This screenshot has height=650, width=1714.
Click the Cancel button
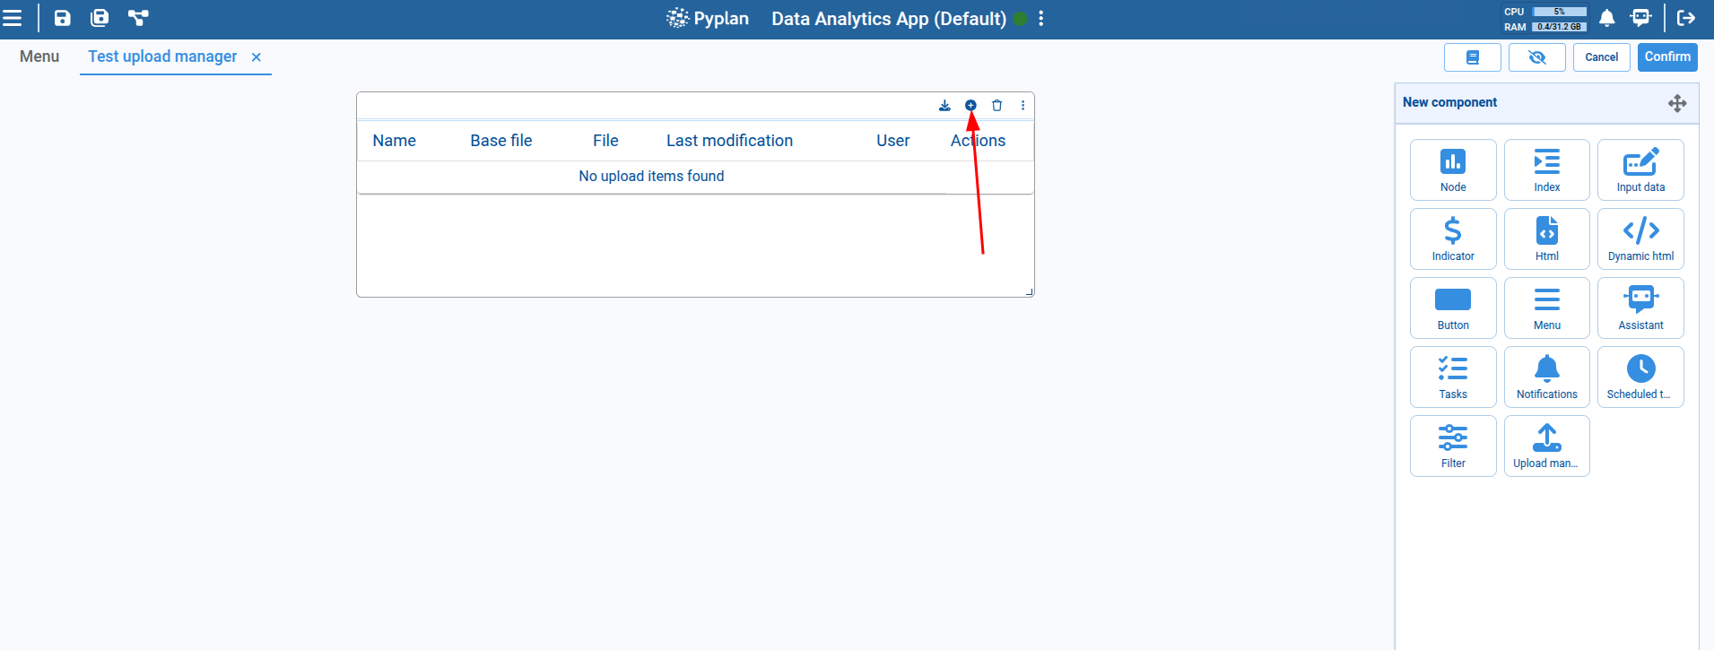click(x=1601, y=57)
